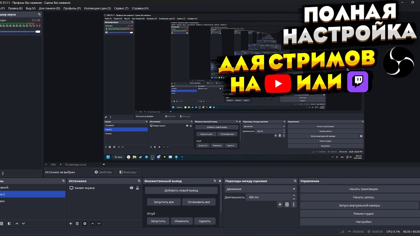Increase transition duration with up stepper
Viewport: 420px width, 236px height.
[294, 196]
